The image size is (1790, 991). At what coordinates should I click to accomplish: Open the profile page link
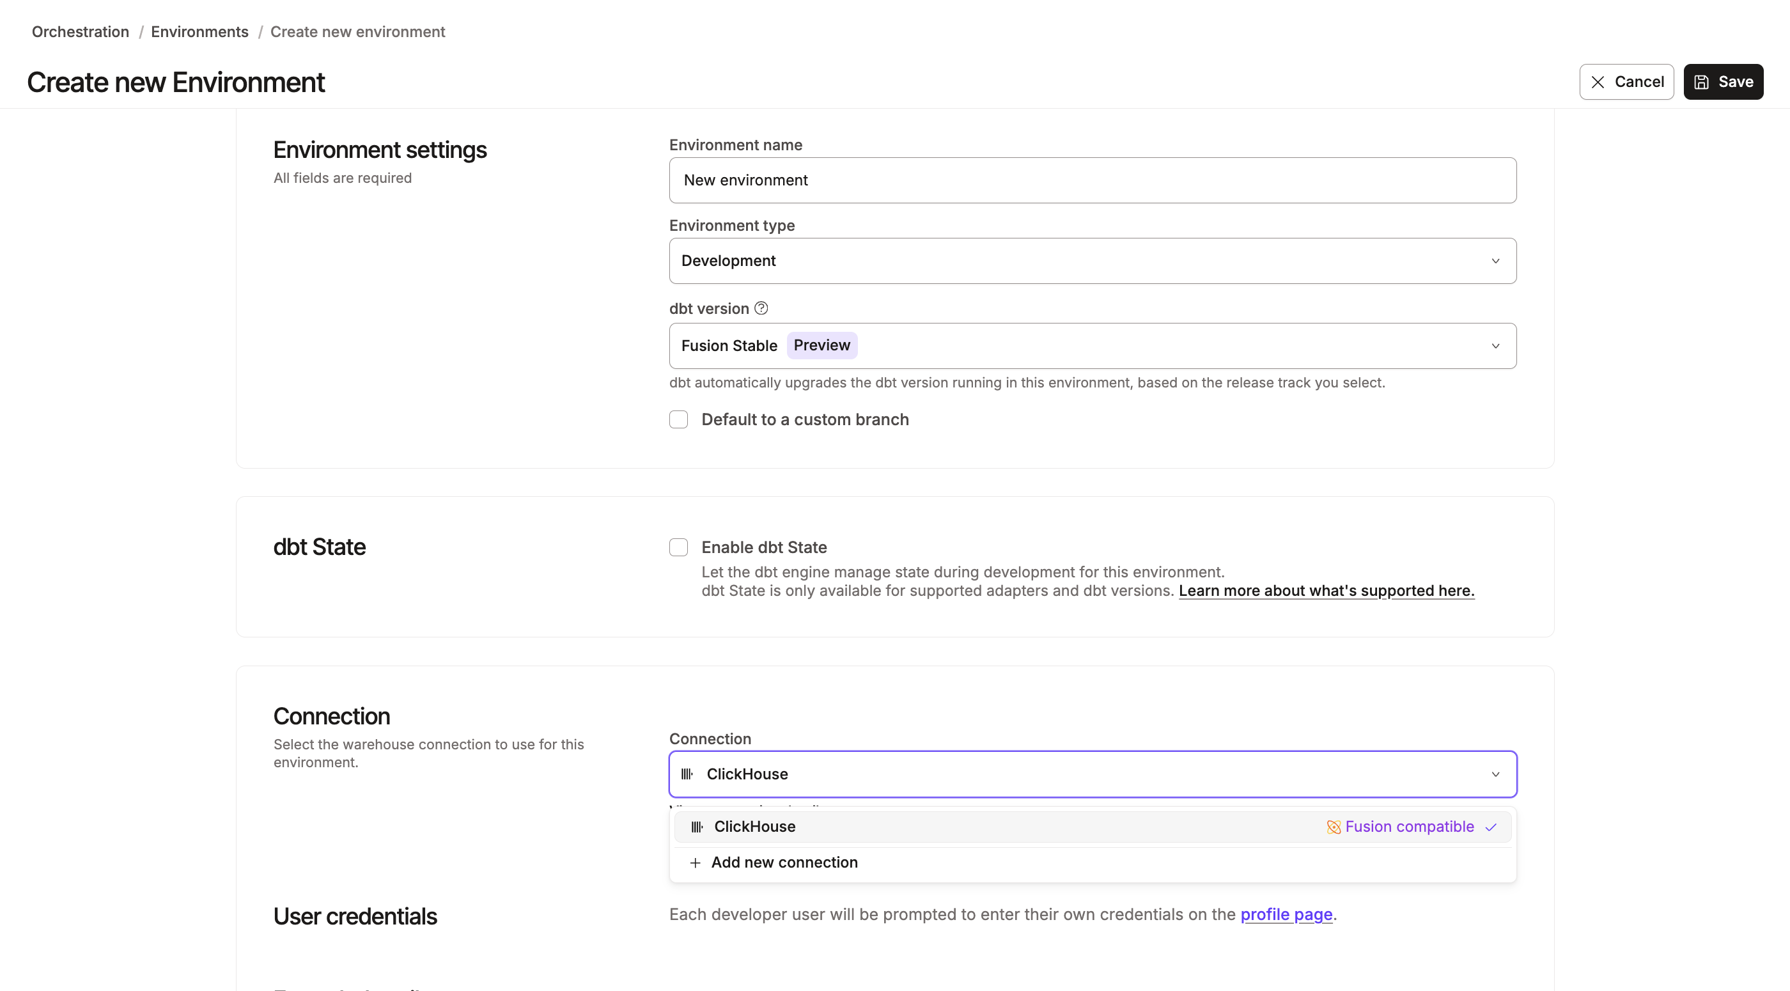point(1286,914)
